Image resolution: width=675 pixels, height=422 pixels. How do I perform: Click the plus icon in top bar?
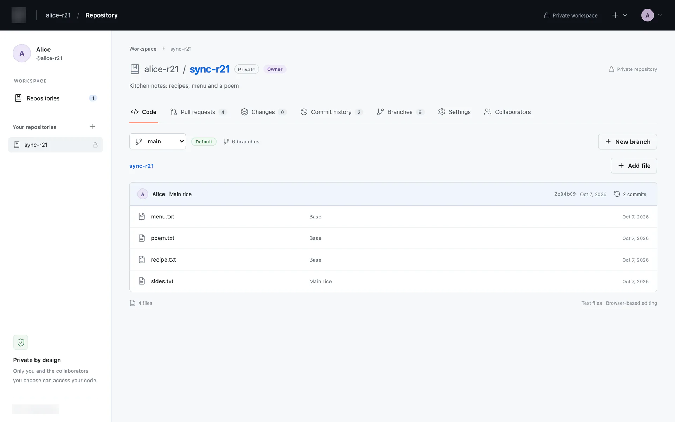(615, 15)
